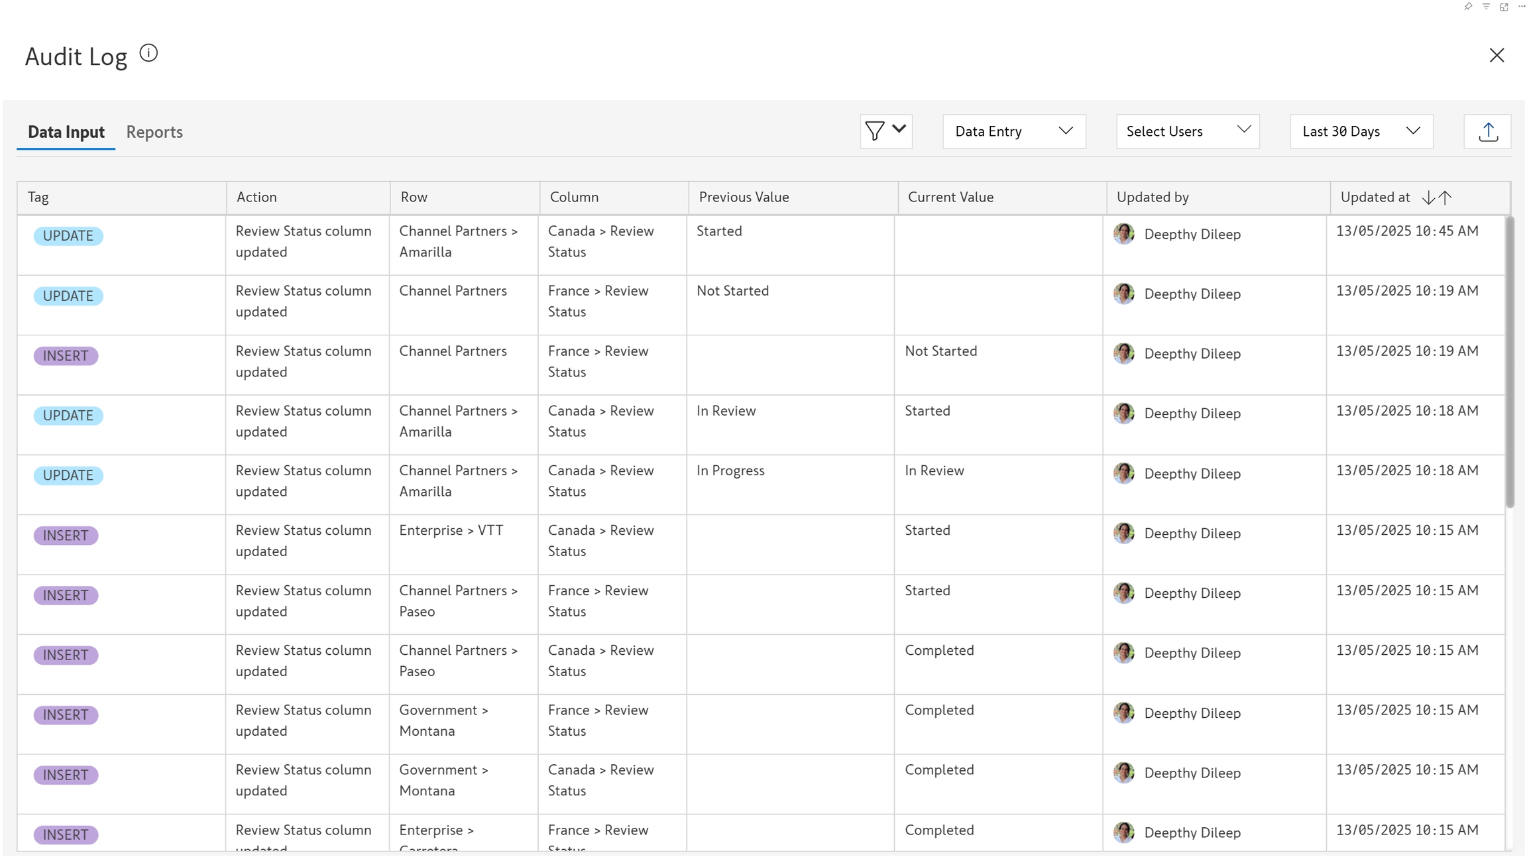The height and width of the screenshot is (859, 1527).
Task: Click the INSERT tag in Enterprise > VTT row
Action: coord(66,536)
